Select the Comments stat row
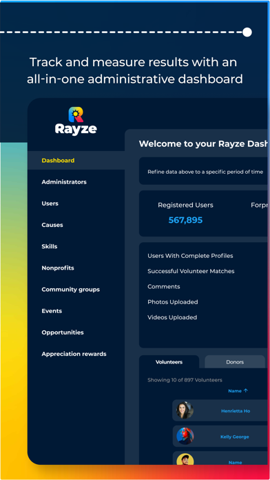The image size is (270, 480). click(x=164, y=286)
